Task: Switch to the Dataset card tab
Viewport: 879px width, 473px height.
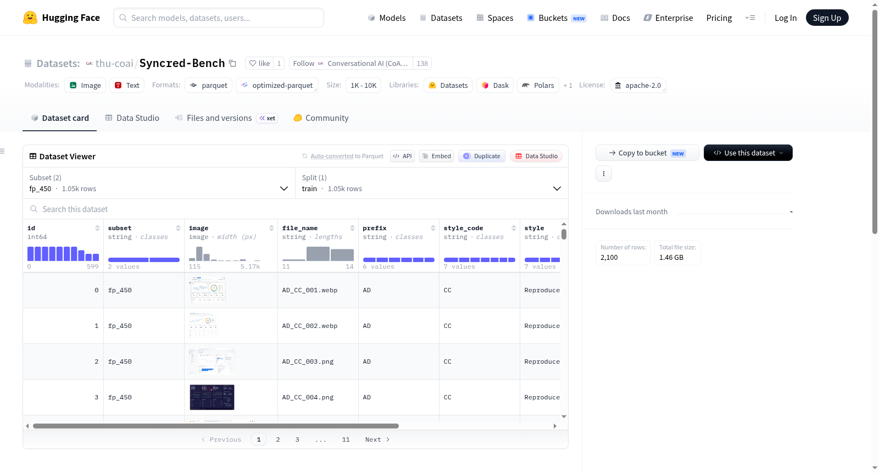Action: 60,118
